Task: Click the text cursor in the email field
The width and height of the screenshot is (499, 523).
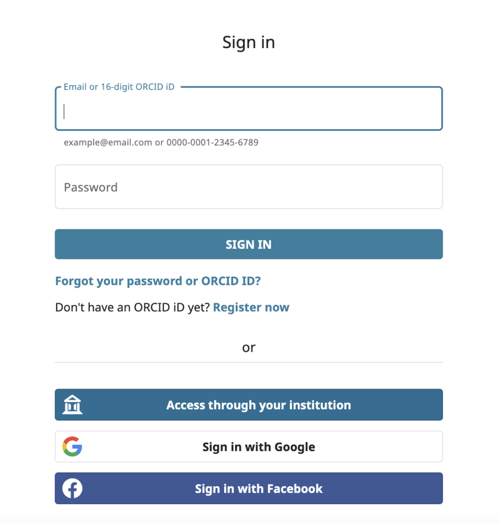Action: pos(64,111)
